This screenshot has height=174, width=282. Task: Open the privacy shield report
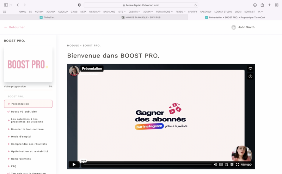[79, 5]
